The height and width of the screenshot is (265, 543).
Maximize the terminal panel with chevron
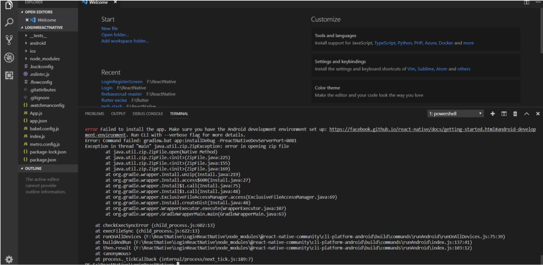[x=527, y=114]
